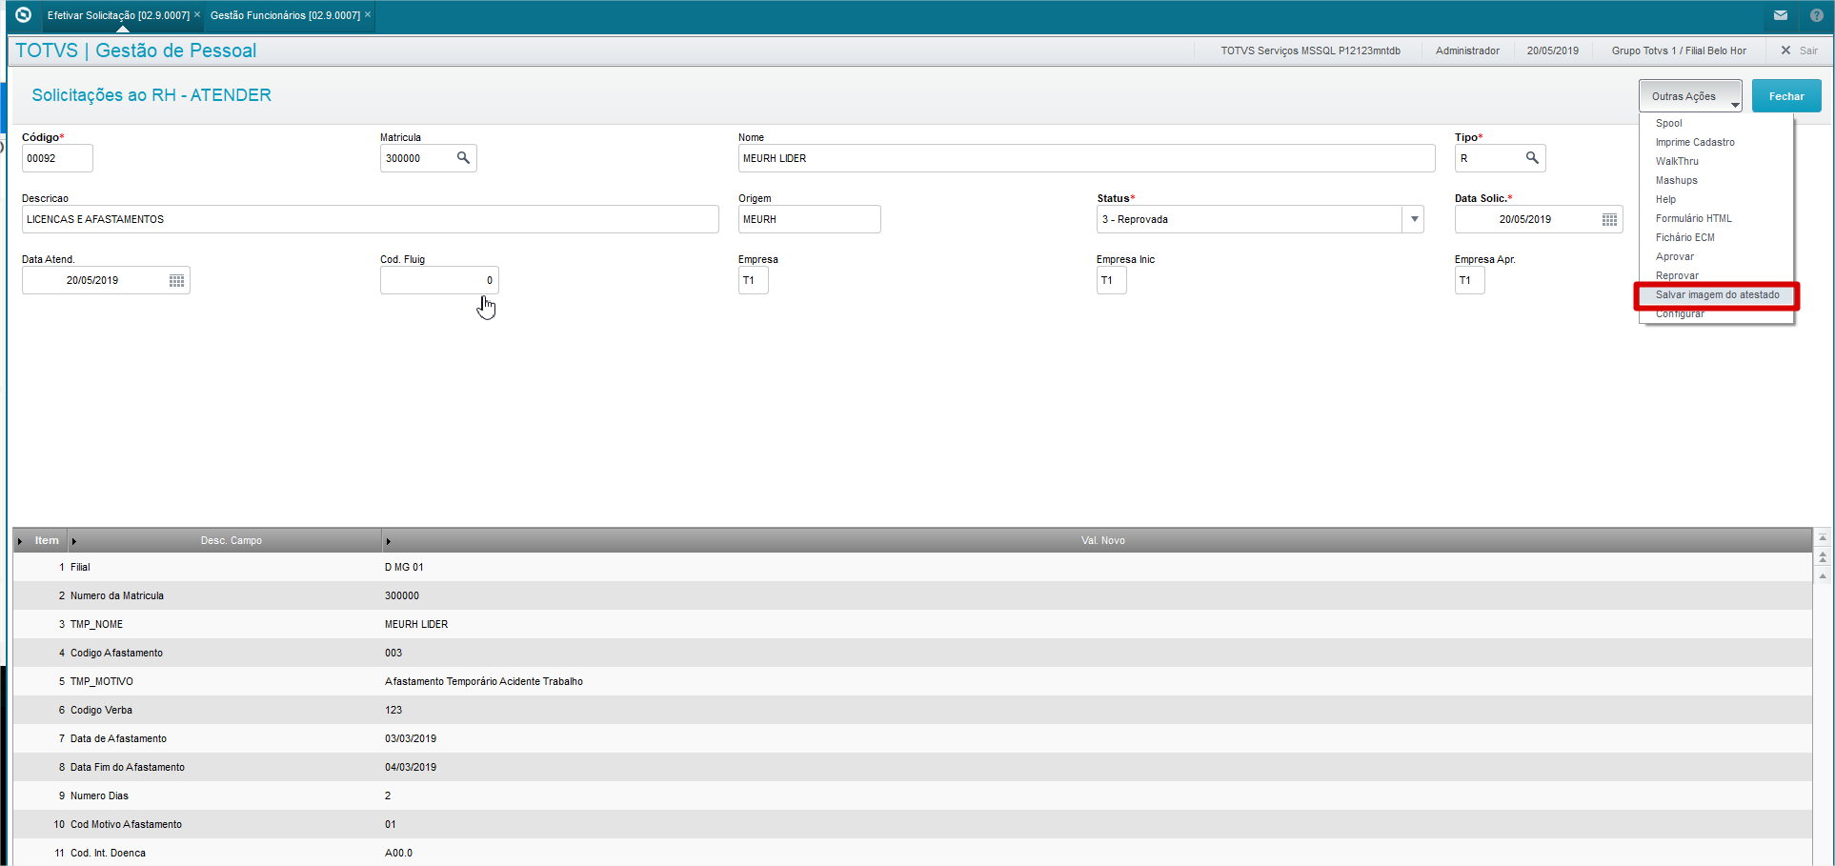
Task: Click the value Afastamento Temporário Acidente Trabalho
Action: pyautogui.click(x=484, y=681)
